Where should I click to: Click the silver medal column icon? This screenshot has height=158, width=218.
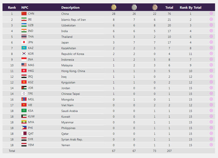click(x=134, y=7)
